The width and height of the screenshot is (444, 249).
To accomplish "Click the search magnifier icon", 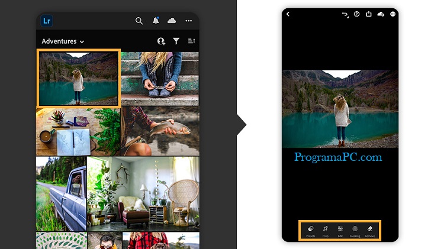I will pyautogui.click(x=139, y=21).
